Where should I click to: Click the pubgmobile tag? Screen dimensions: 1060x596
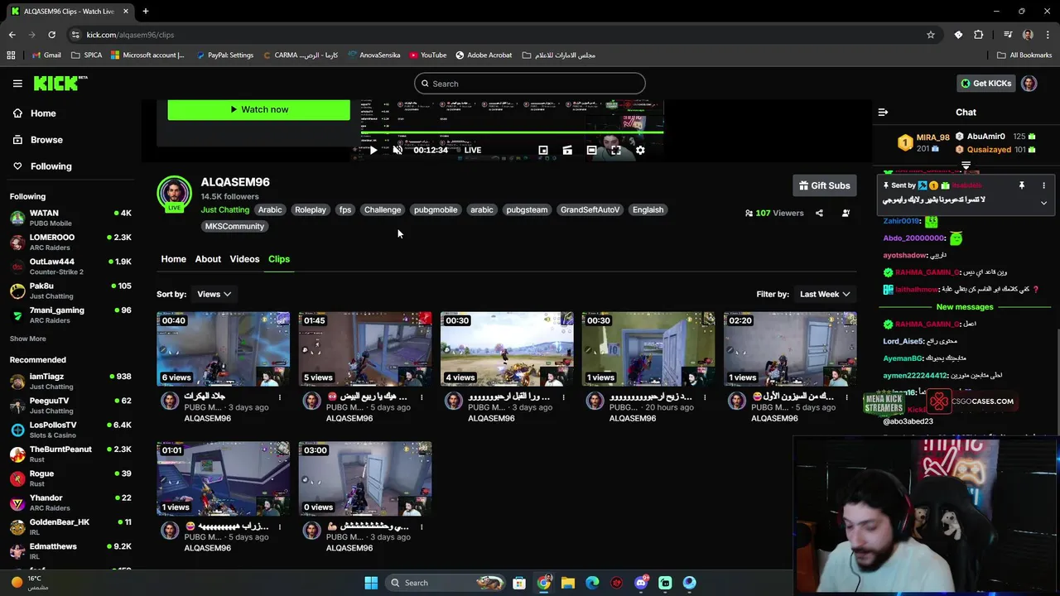point(436,209)
